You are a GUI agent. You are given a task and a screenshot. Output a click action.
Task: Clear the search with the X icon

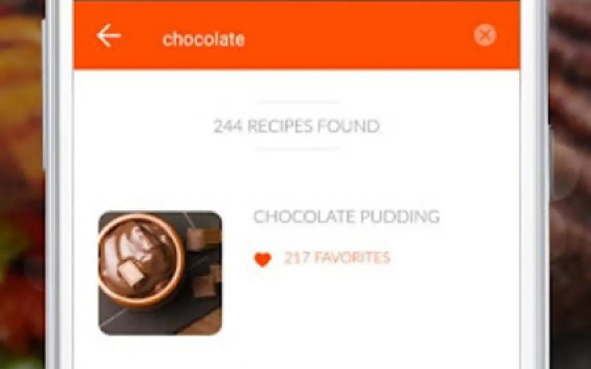click(x=485, y=35)
